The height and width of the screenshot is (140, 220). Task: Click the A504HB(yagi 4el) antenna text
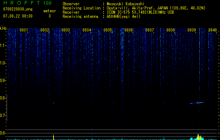(123, 16)
